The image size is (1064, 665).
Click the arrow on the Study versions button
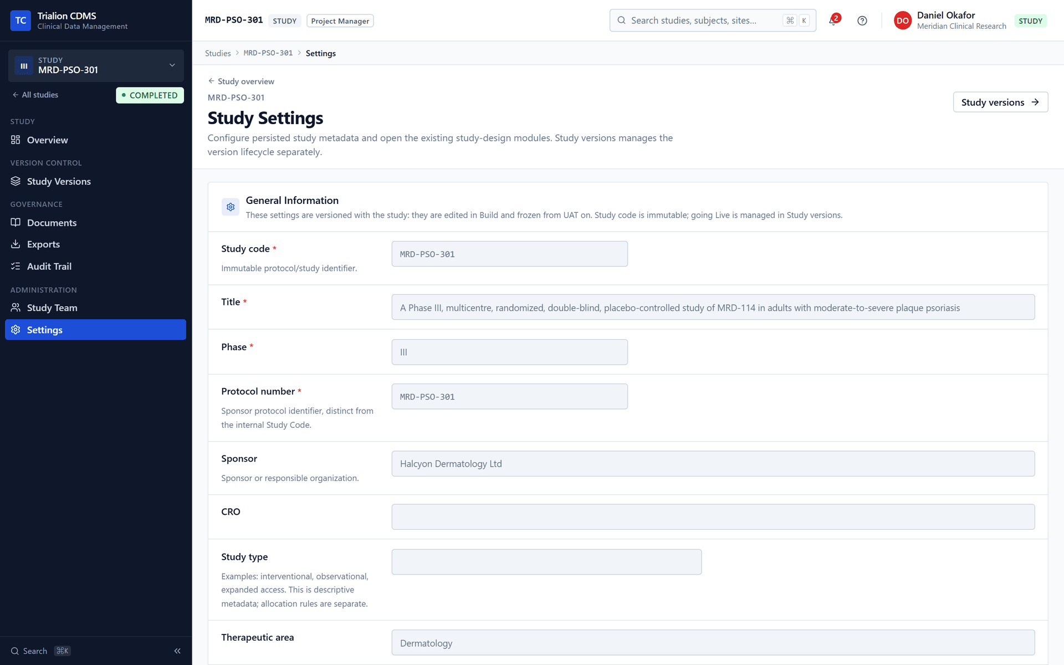click(x=1035, y=102)
